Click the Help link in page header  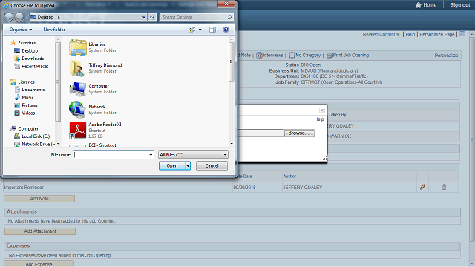click(x=410, y=35)
